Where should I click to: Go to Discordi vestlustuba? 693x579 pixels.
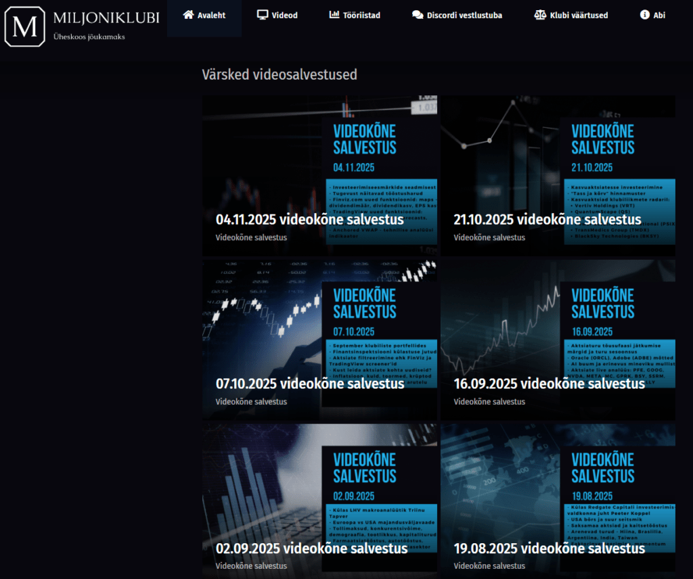pos(464,15)
